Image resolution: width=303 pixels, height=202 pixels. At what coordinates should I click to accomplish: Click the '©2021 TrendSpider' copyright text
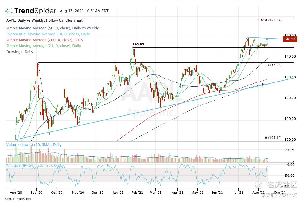click(18, 199)
